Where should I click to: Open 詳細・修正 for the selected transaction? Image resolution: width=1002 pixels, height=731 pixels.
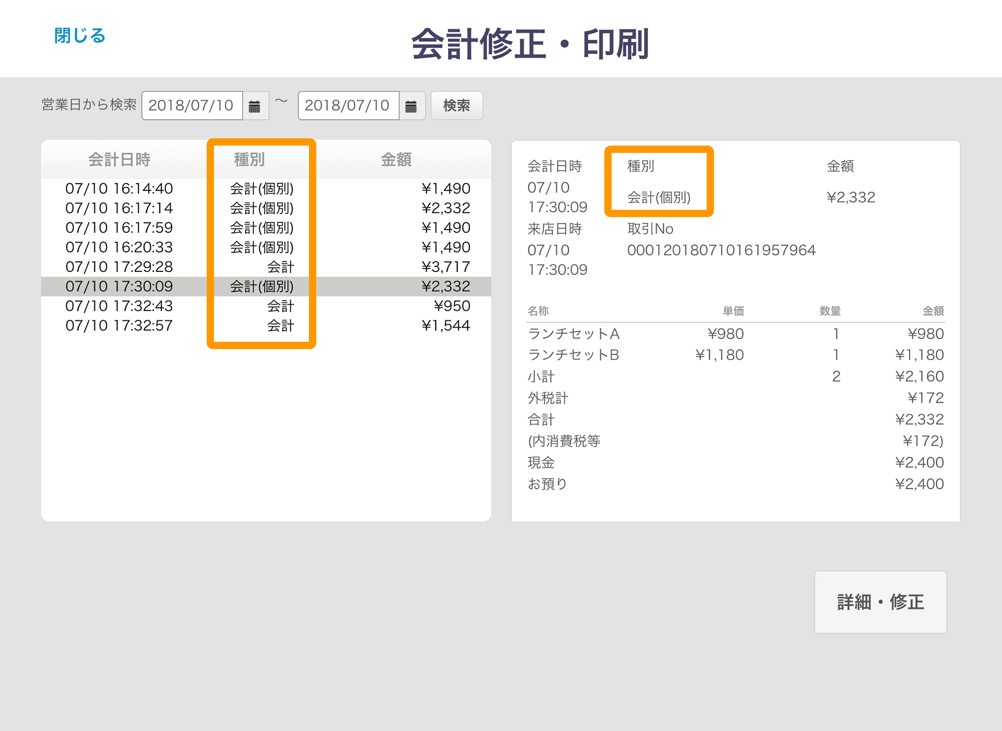coord(880,602)
